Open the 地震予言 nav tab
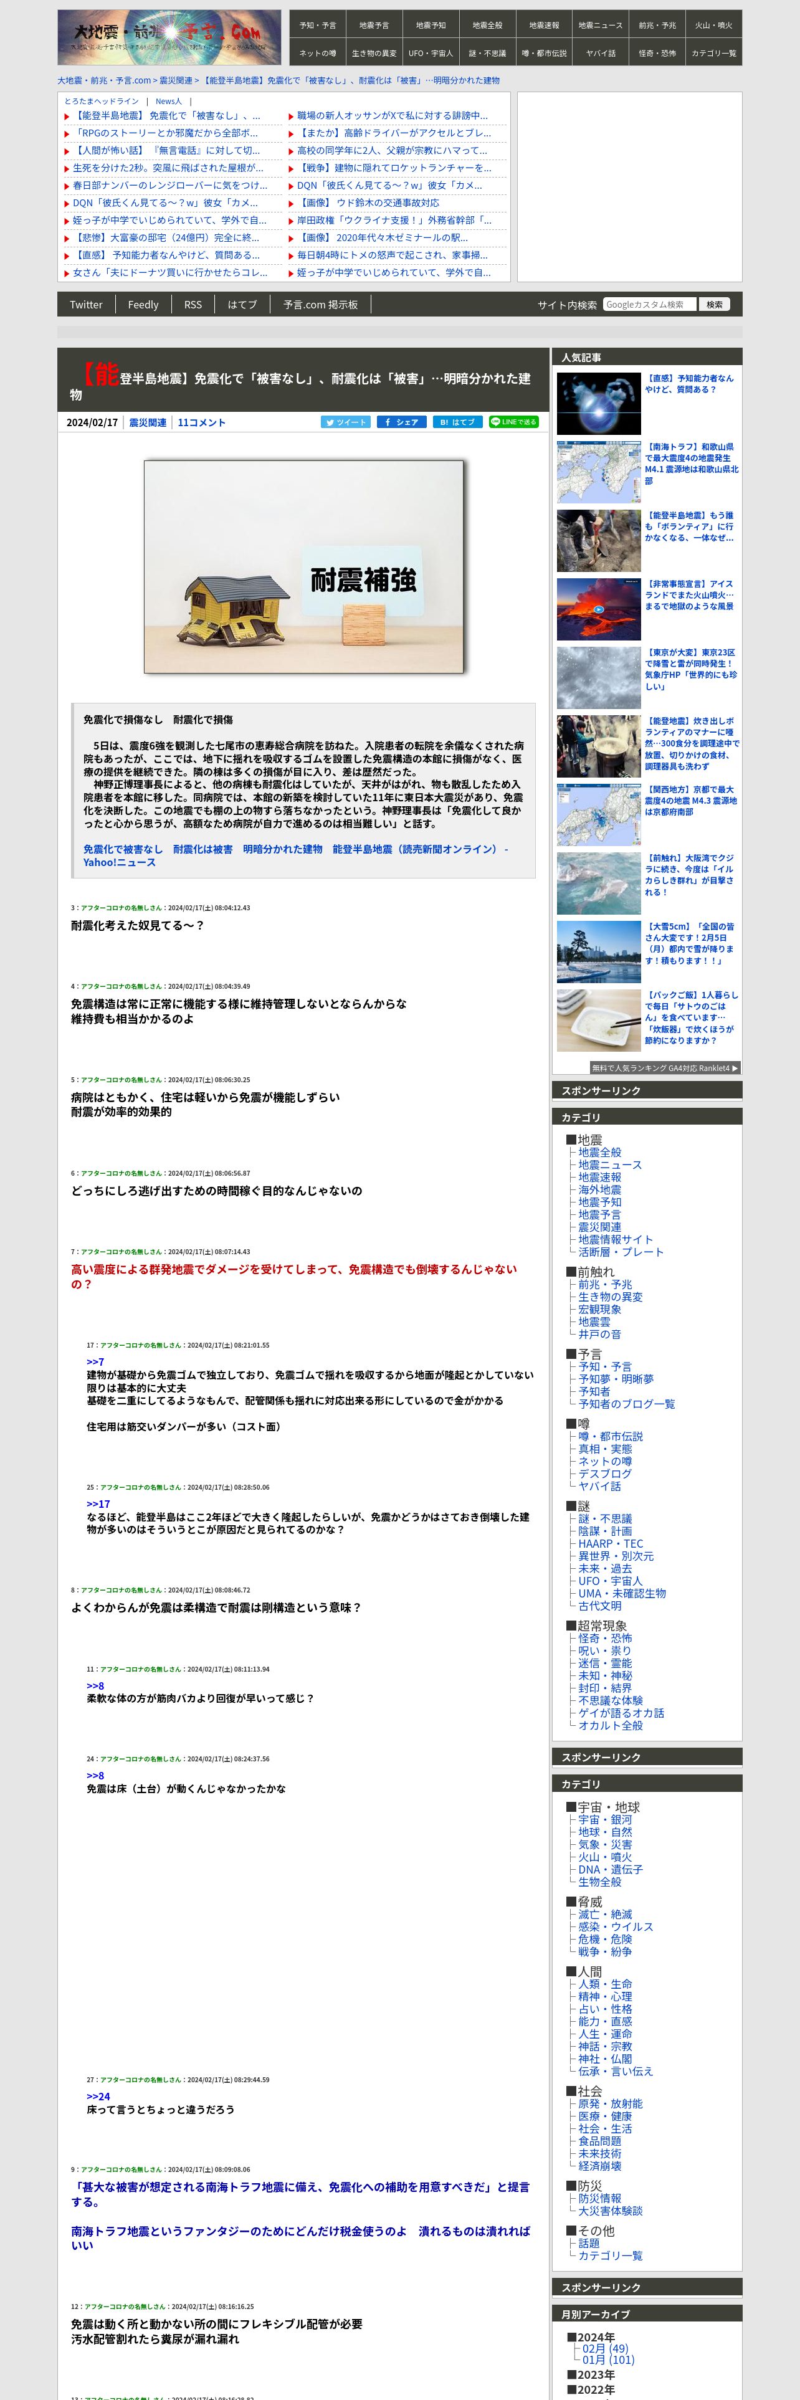 point(374,25)
